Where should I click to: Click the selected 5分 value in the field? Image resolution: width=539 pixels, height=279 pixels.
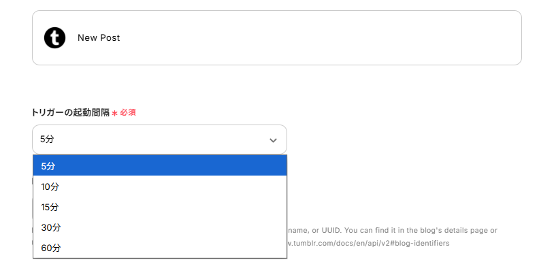(47, 139)
